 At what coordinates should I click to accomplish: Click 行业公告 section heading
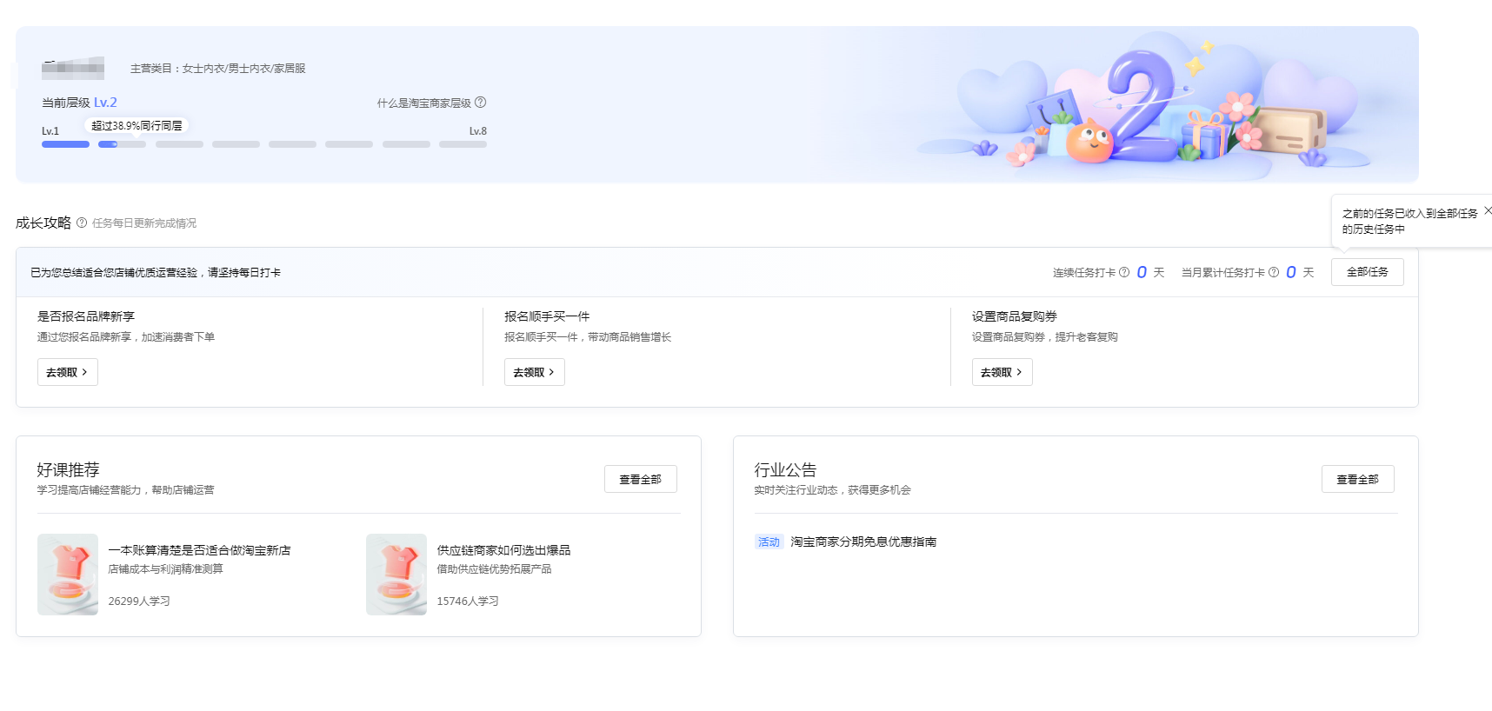click(785, 469)
